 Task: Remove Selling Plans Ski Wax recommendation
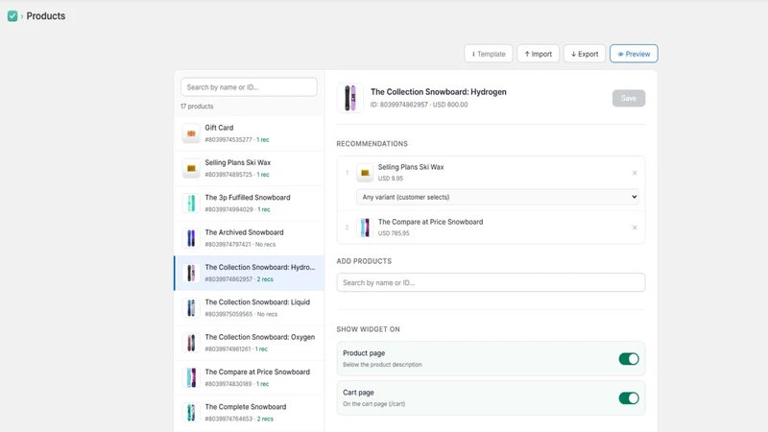[x=635, y=173]
